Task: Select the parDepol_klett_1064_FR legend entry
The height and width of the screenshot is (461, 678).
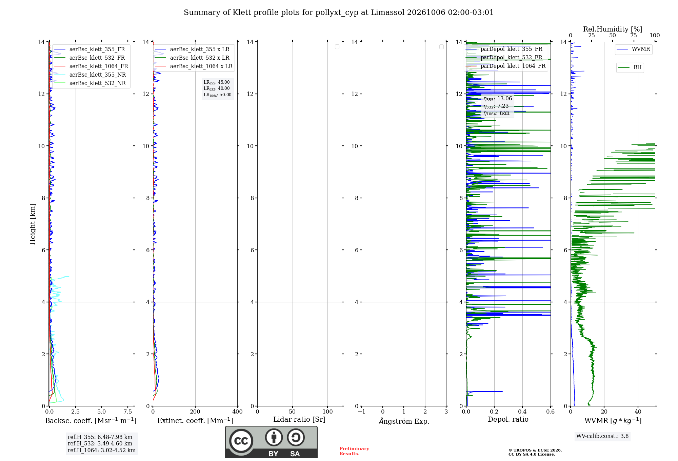Action: pos(506,66)
